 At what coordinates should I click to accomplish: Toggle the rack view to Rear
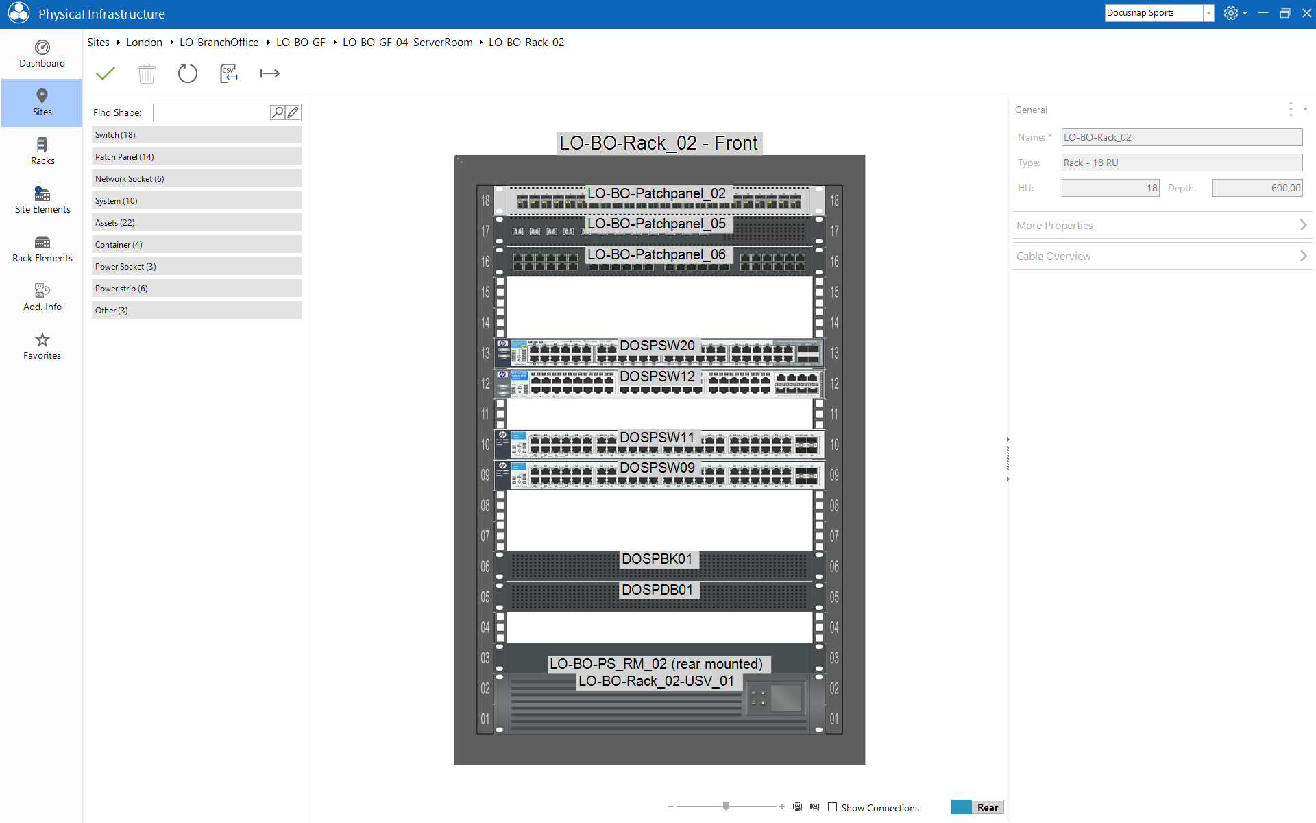[977, 807]
